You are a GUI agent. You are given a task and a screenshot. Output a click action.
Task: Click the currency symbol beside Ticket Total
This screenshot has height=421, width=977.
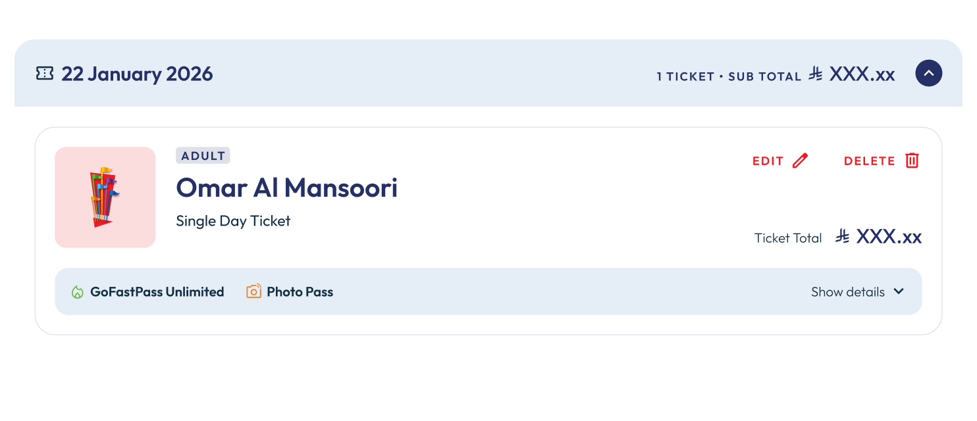coord(842,237)
